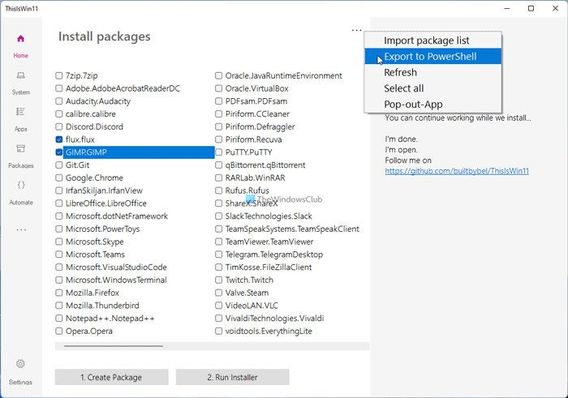568x398 pixels.
Task: Uncheck the GIMP.GIMP package
Action: [x=59, y=152]
